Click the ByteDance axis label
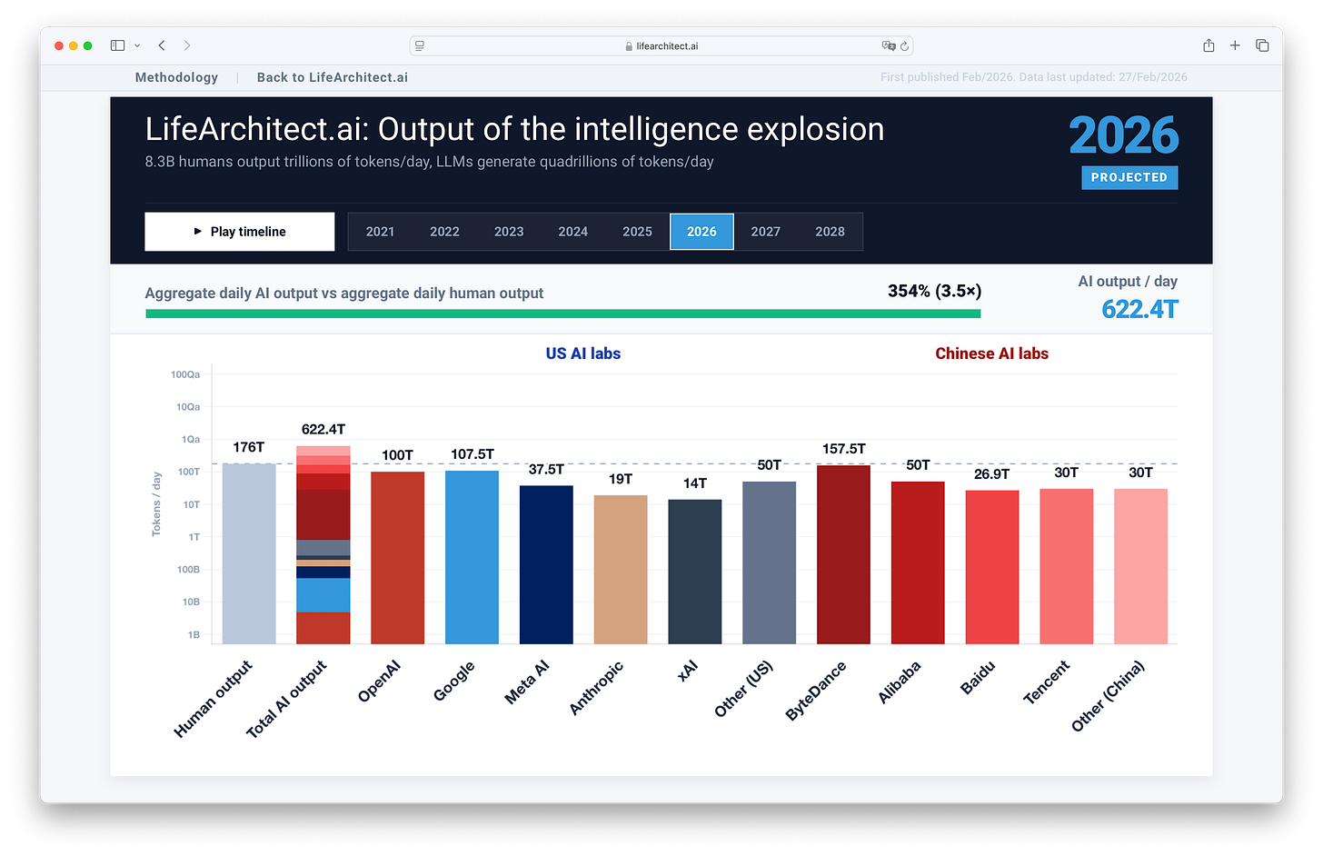The width and height of the screenshot is (1323, 856). pos(815,692)
